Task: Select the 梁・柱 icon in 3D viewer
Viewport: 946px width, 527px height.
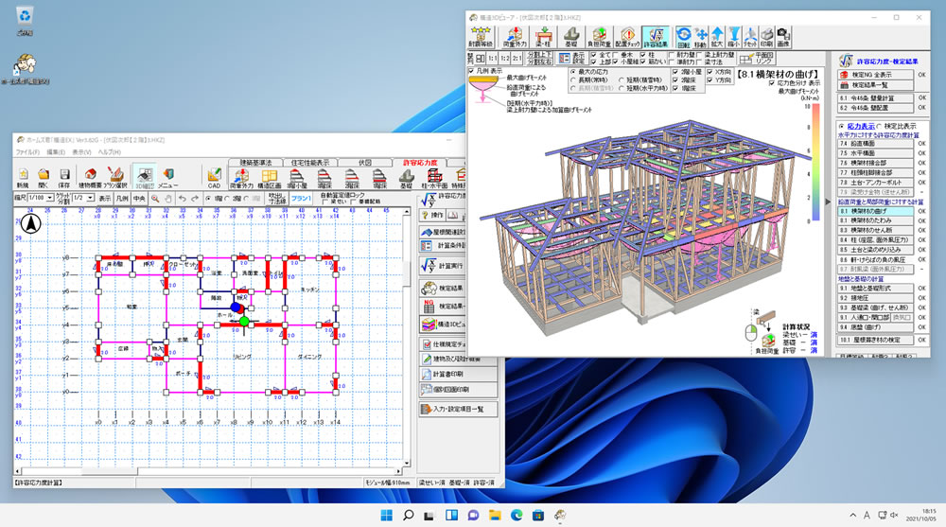Action: [543, 37]
